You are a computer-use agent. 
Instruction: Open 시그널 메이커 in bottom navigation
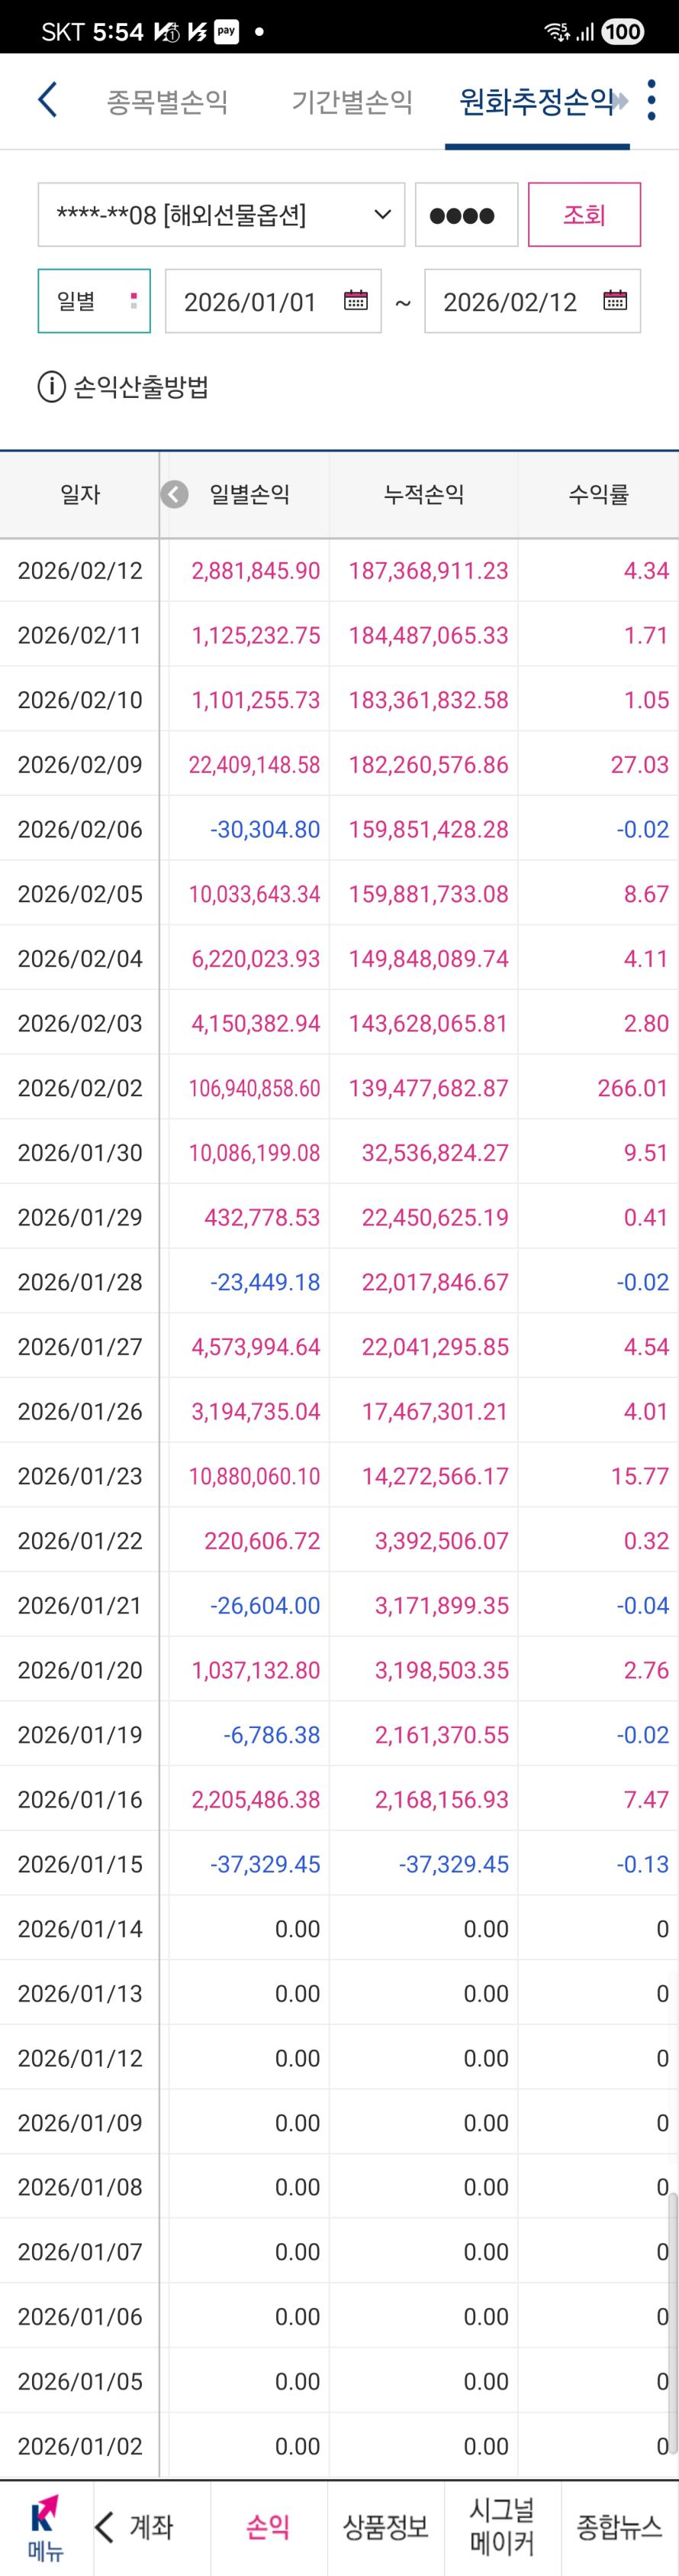coord(502,2527)
